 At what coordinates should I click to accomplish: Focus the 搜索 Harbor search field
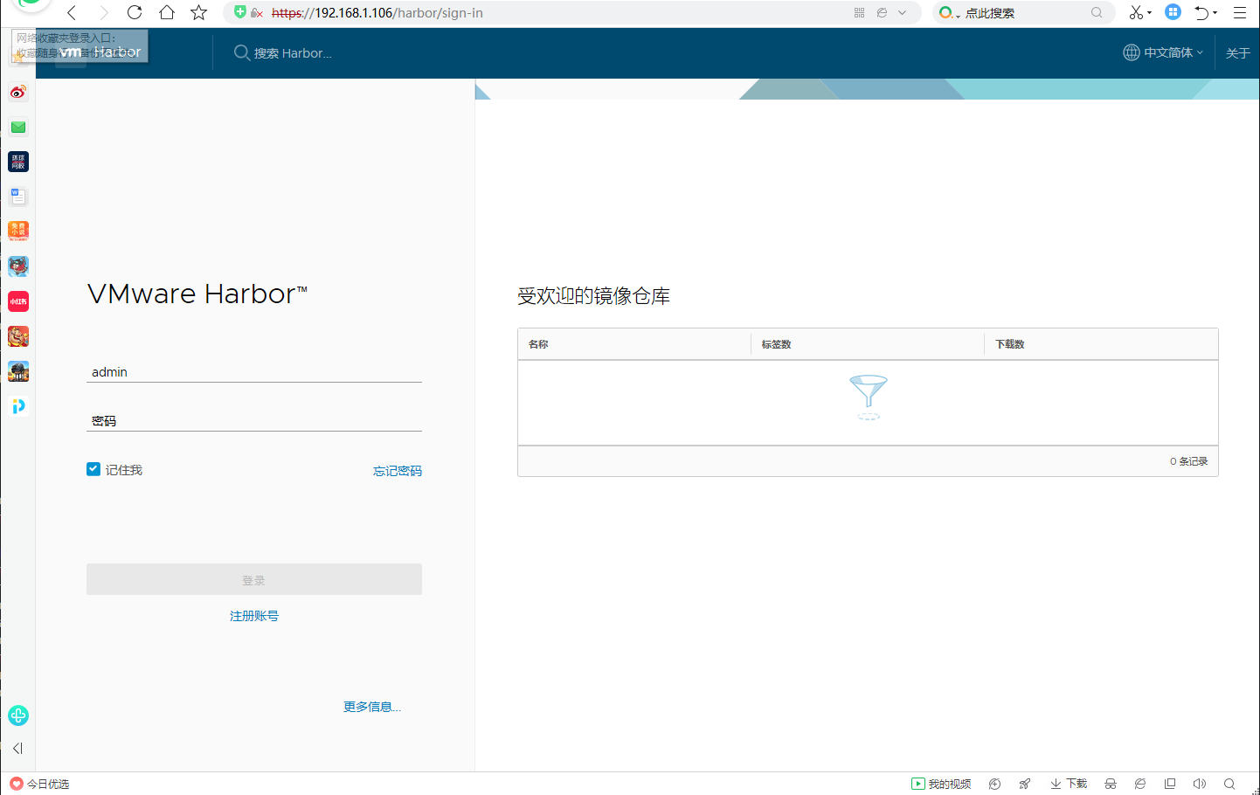pyautogui.click(x=293, y=53)
